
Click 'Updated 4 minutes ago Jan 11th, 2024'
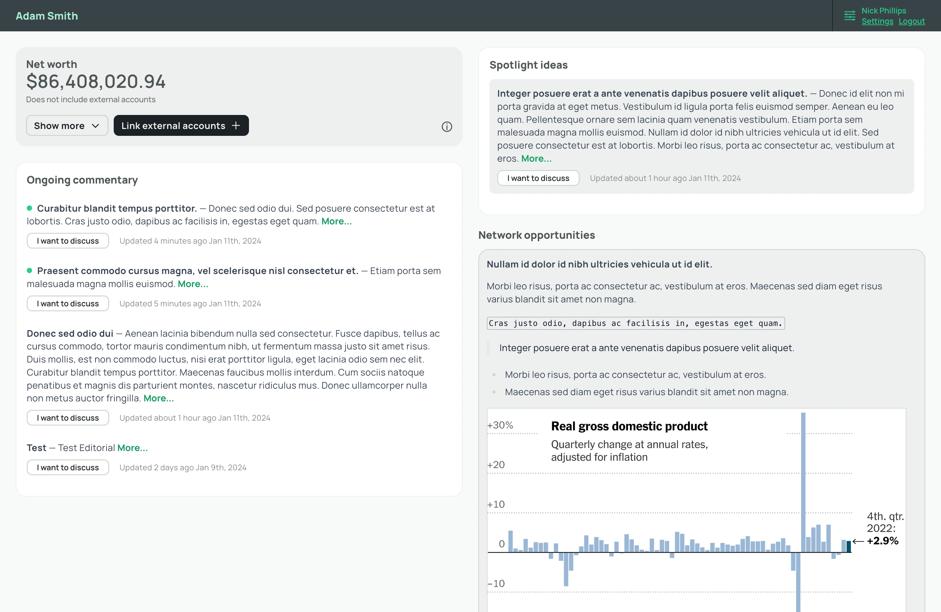point(190,241)
